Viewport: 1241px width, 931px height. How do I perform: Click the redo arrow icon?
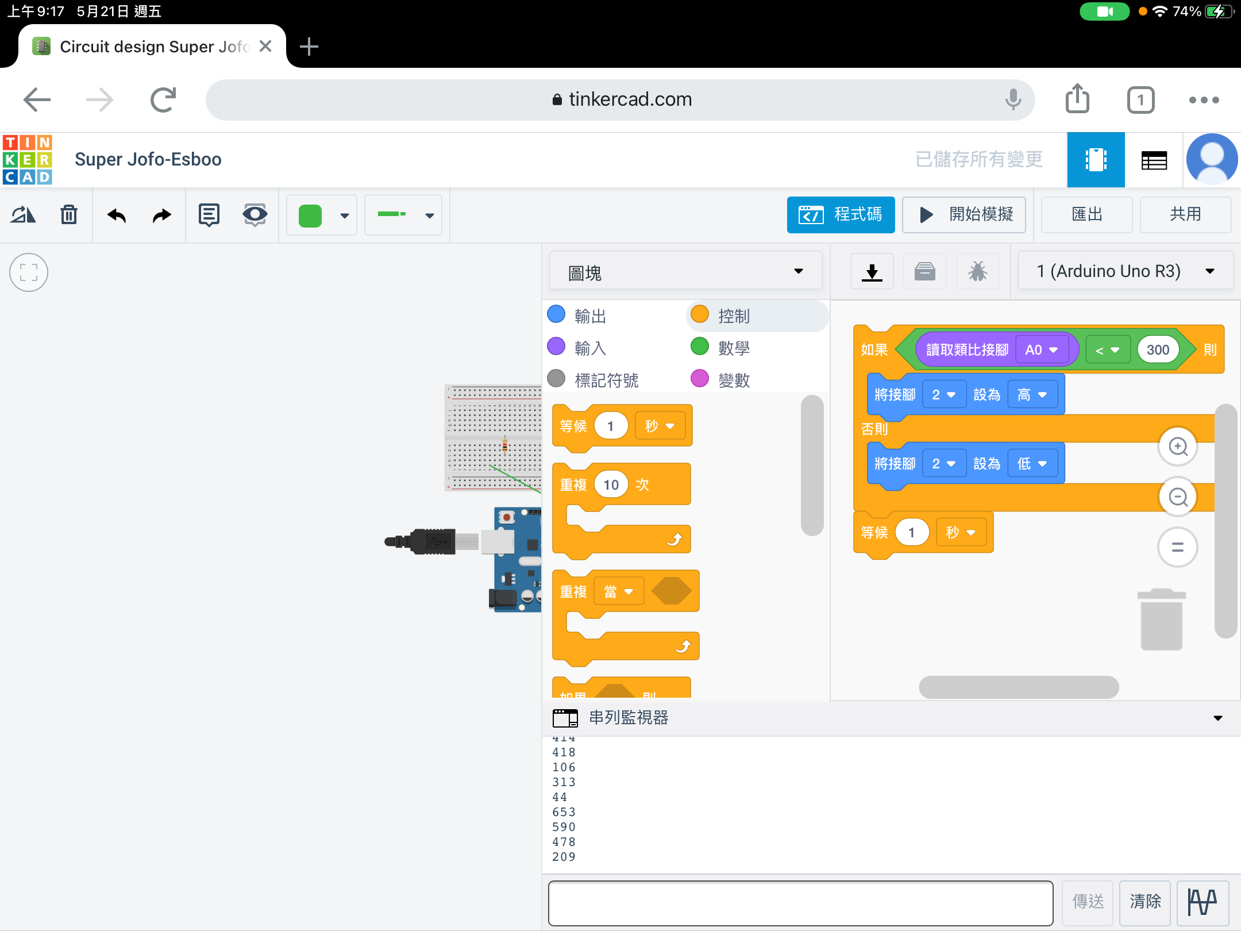point(162,215)
